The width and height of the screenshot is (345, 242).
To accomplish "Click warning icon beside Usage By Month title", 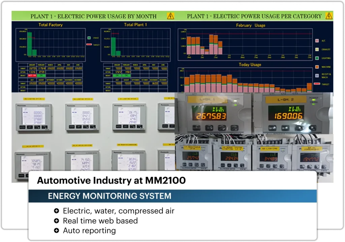I will [x=170, y=16].
